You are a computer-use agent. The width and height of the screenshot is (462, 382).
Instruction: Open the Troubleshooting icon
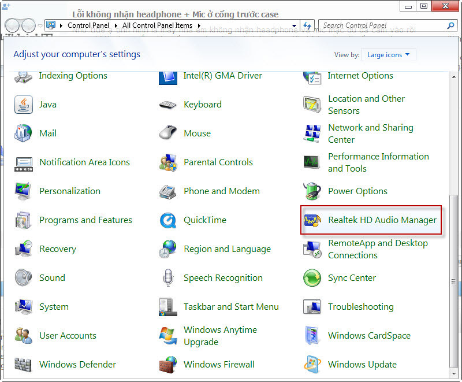(312, 307)
